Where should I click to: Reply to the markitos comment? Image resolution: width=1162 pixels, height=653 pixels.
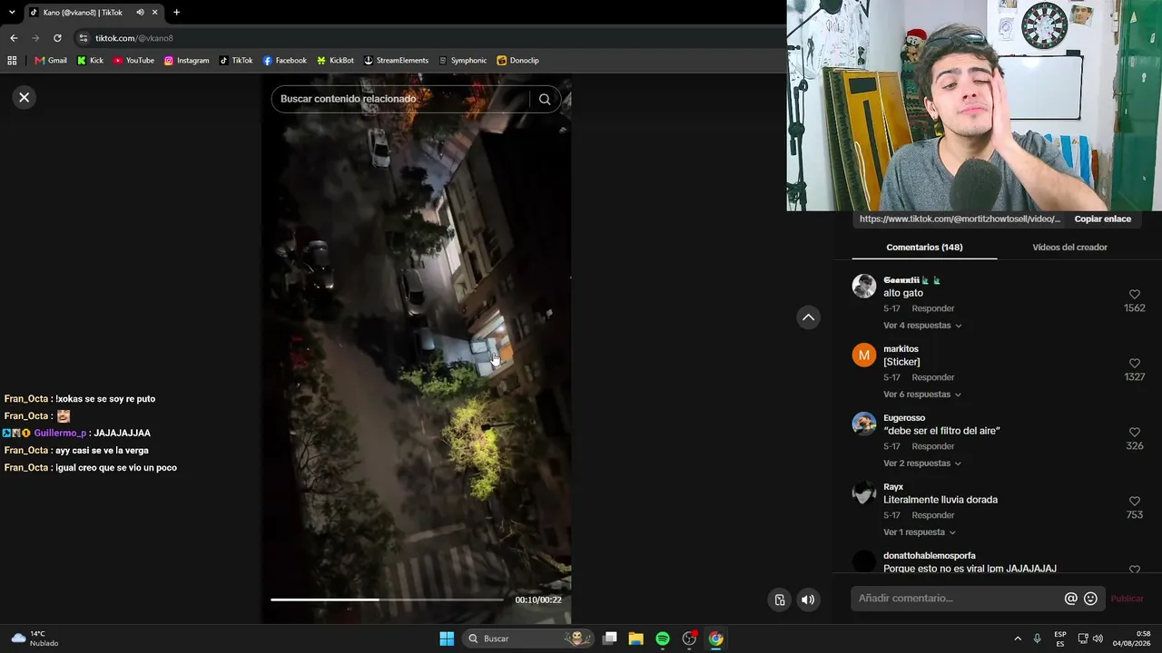tap(933, 377)
